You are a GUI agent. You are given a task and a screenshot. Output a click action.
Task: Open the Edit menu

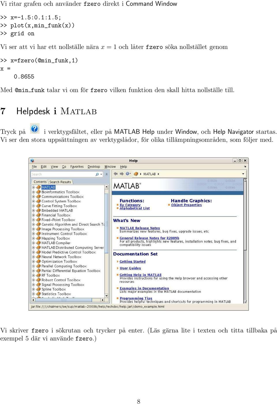(44, 167)
